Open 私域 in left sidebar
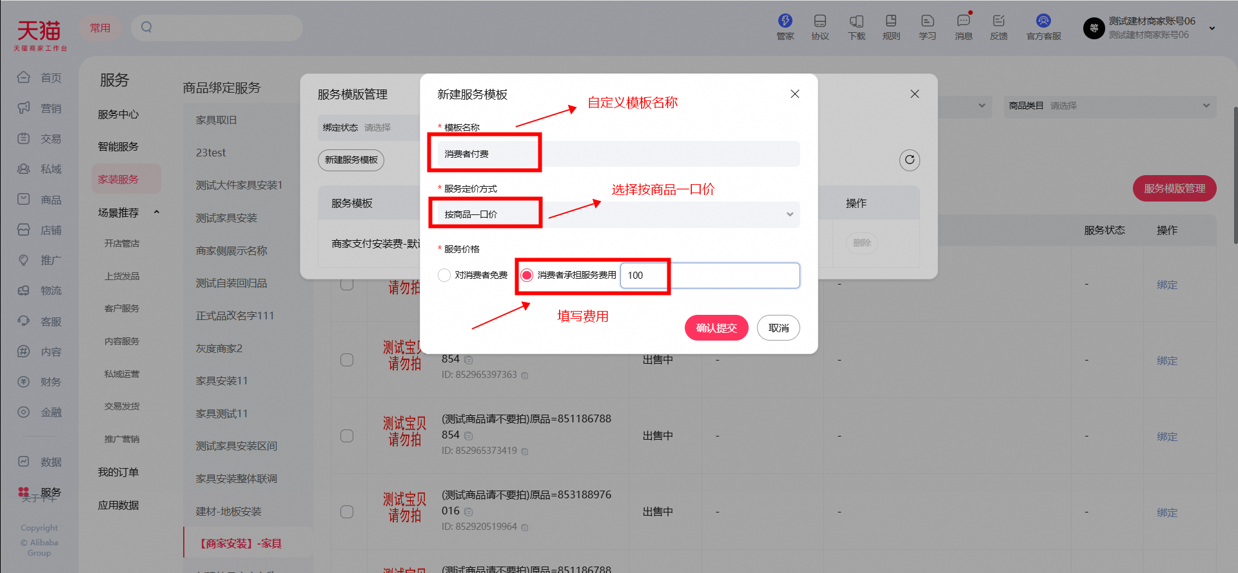The image size is (1238, 573). [39, 169]
